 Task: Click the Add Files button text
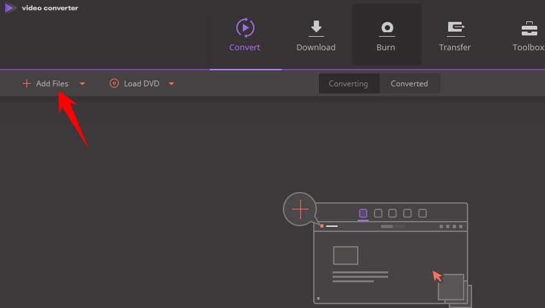52,84
